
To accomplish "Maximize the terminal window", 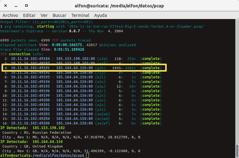I will [26, 6].
